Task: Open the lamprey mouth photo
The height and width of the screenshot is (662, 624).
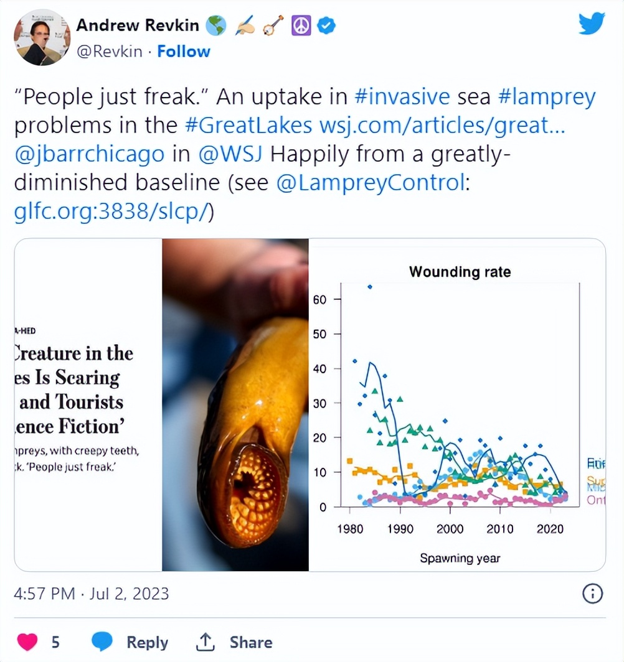Action: click(x=235, y=404)
